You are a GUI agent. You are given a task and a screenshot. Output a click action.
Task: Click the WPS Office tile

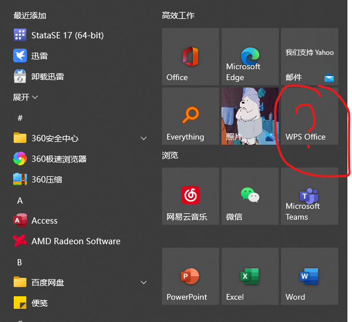tap(310, 116)
